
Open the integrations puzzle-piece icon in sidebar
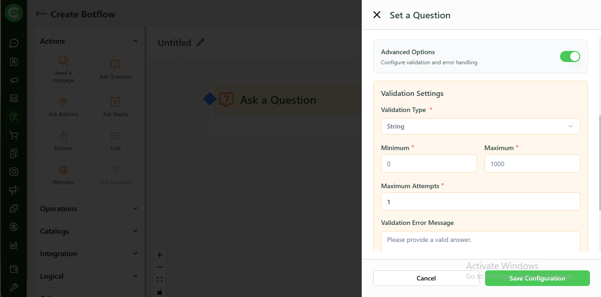(13, 208)
